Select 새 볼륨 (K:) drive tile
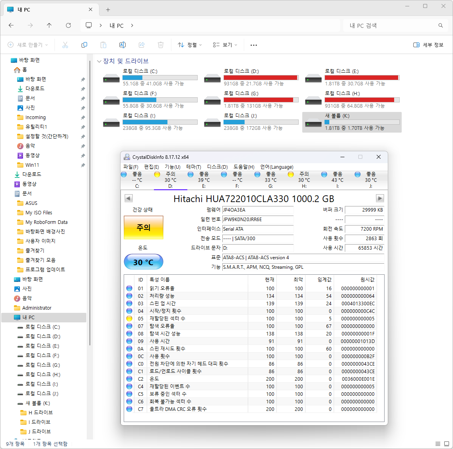The width and height of the screenshot is (453, 449). [352, 122]
